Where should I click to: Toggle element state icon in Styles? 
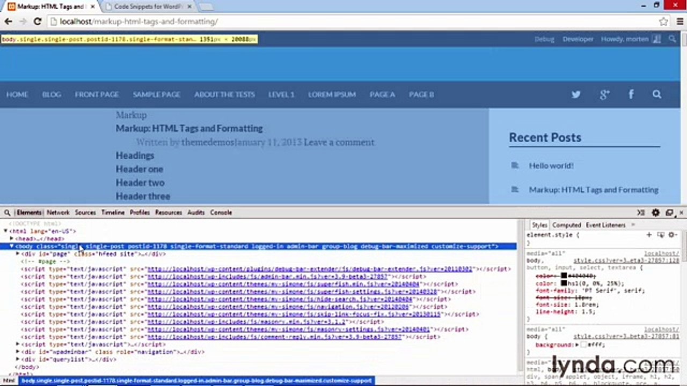coord(661,235)
